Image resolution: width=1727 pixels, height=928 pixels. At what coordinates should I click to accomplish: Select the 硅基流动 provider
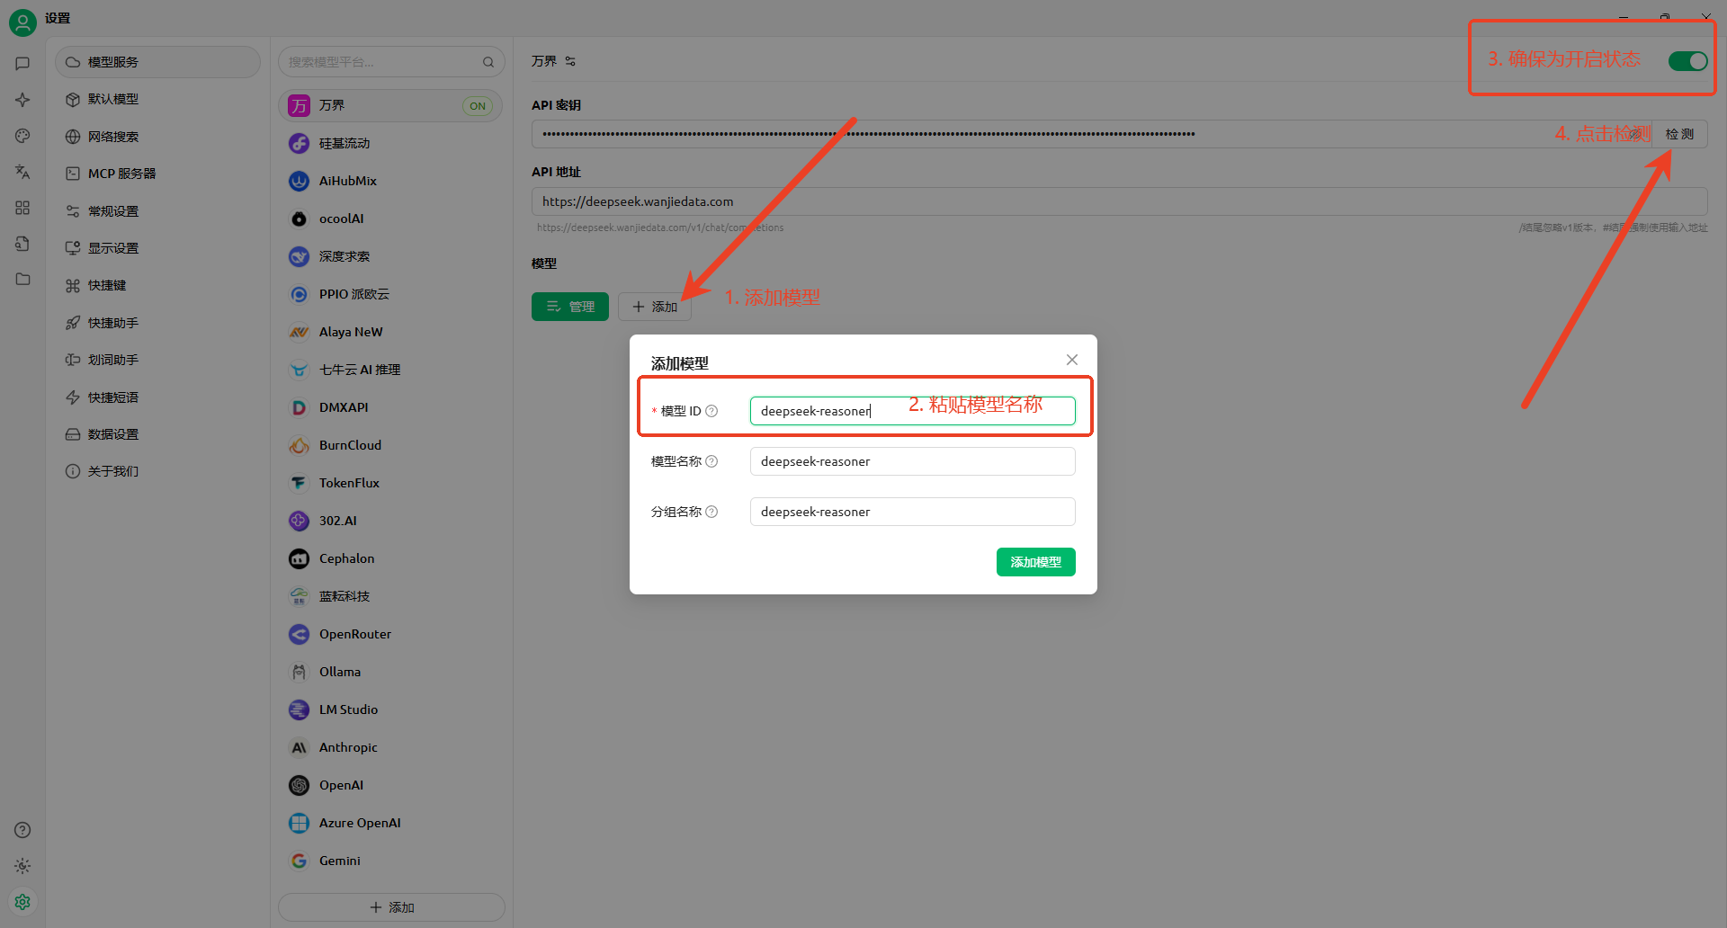pyautogui.click(x=390, y=143)
